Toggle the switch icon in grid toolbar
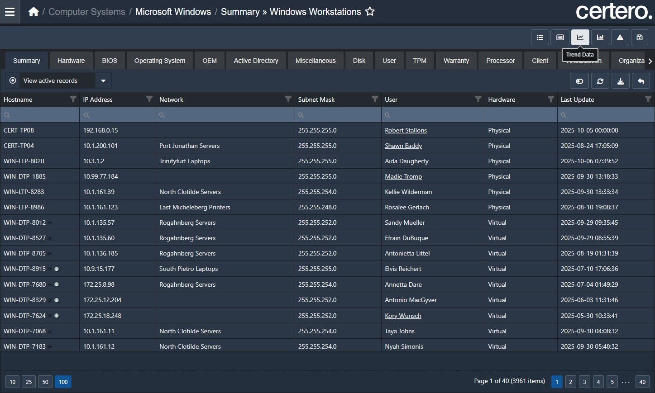Viewport: 655px width, 393px height. (x=579, y=81)
